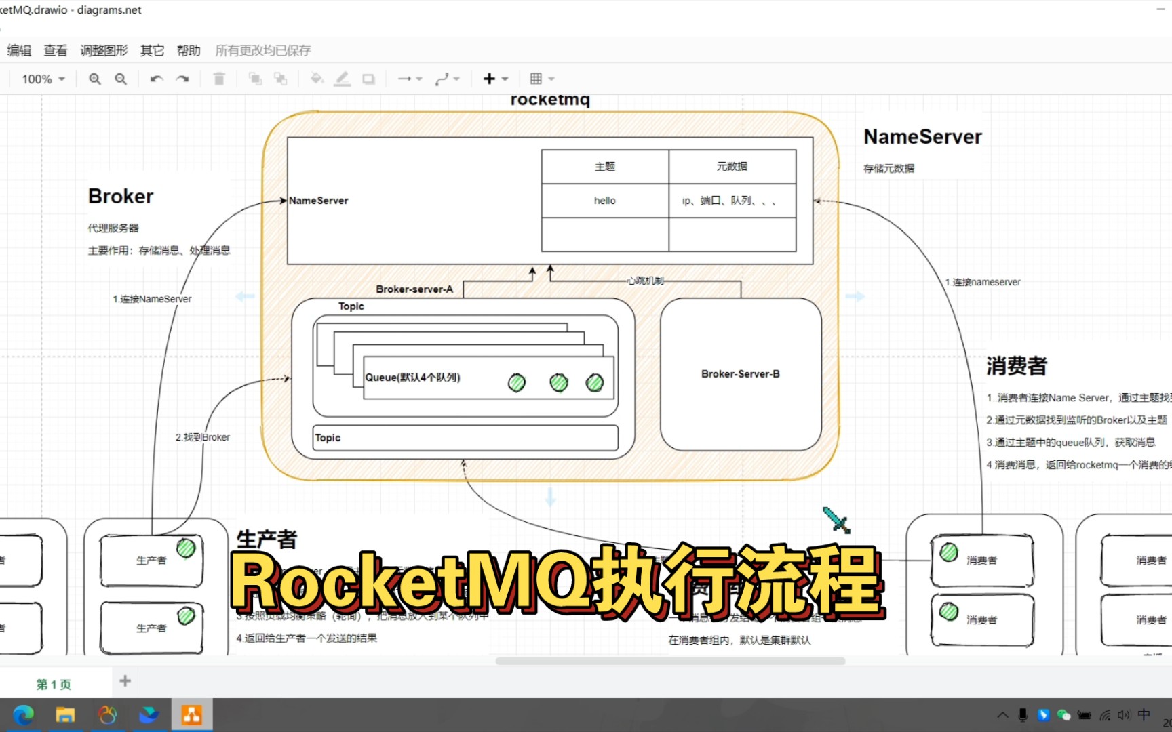
Task: Open the waypoints style dropdown
Action: pos(447,79)
